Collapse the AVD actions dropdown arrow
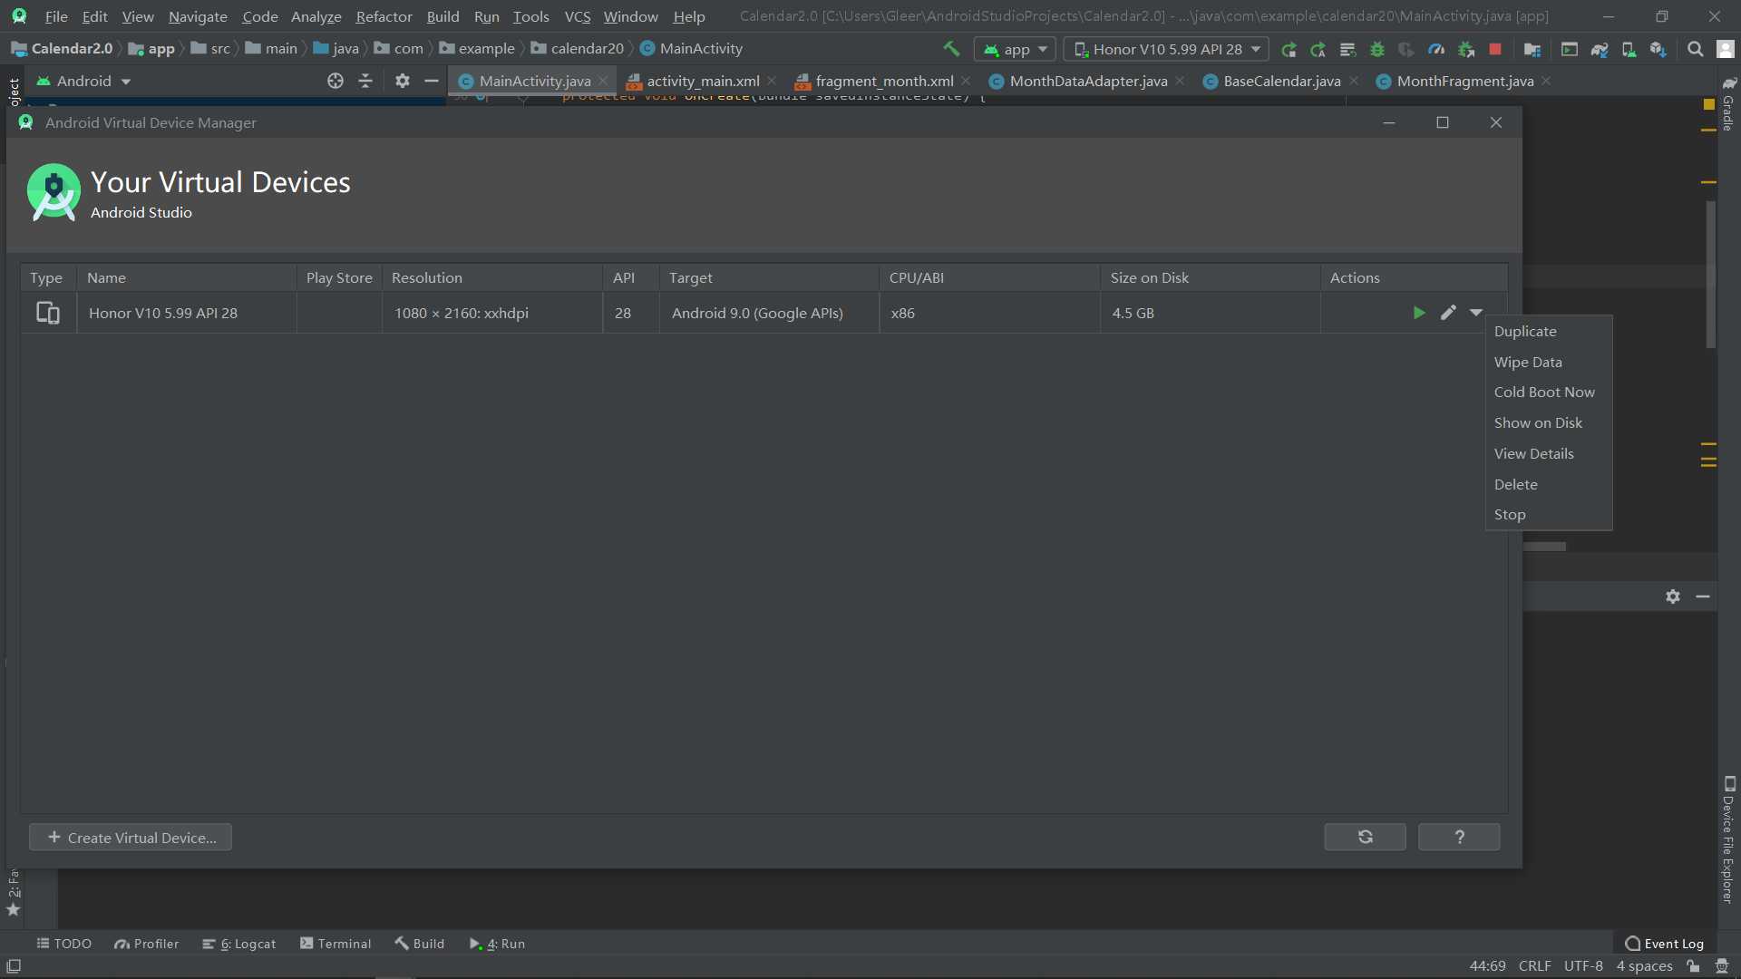 pyautogui.click(x=1476, y=313)
